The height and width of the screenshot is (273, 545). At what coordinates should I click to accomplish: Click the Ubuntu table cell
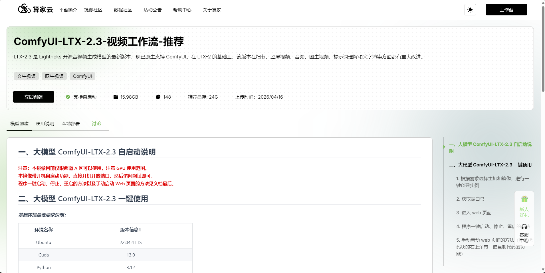(x=44, y=242)
